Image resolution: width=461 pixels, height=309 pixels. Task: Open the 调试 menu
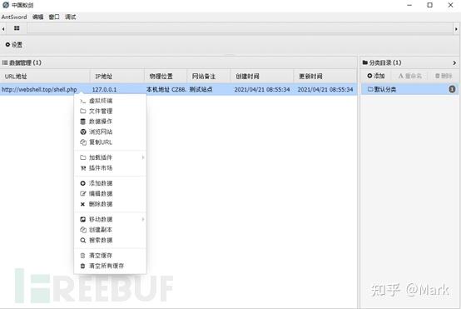click(71, 17)
